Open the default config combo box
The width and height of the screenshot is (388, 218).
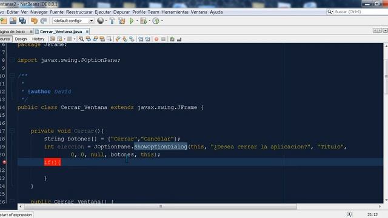pyautogui.click(x=73, y=21)
